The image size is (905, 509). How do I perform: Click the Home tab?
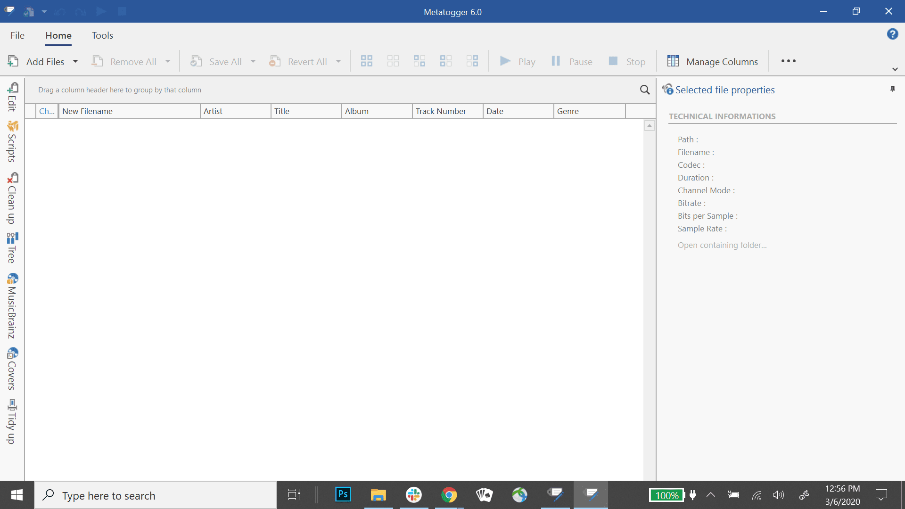pyautogui.click(x=58, y=35)
